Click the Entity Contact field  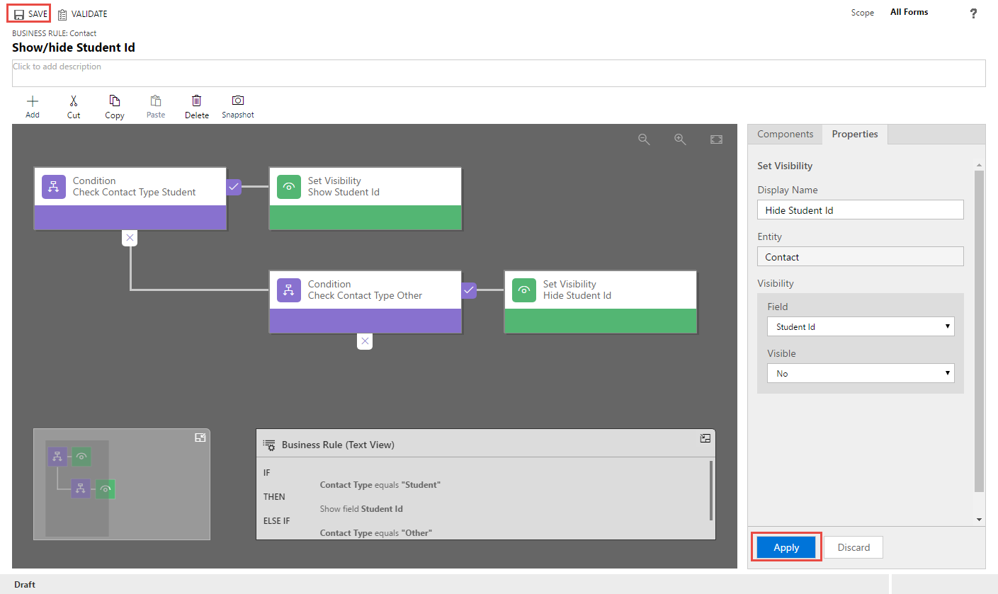click(x=861, y=256)
